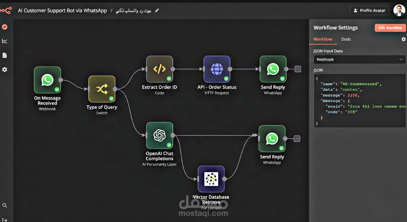
Task: Switch to the Dods tab
Action: (x=346, y=39)
